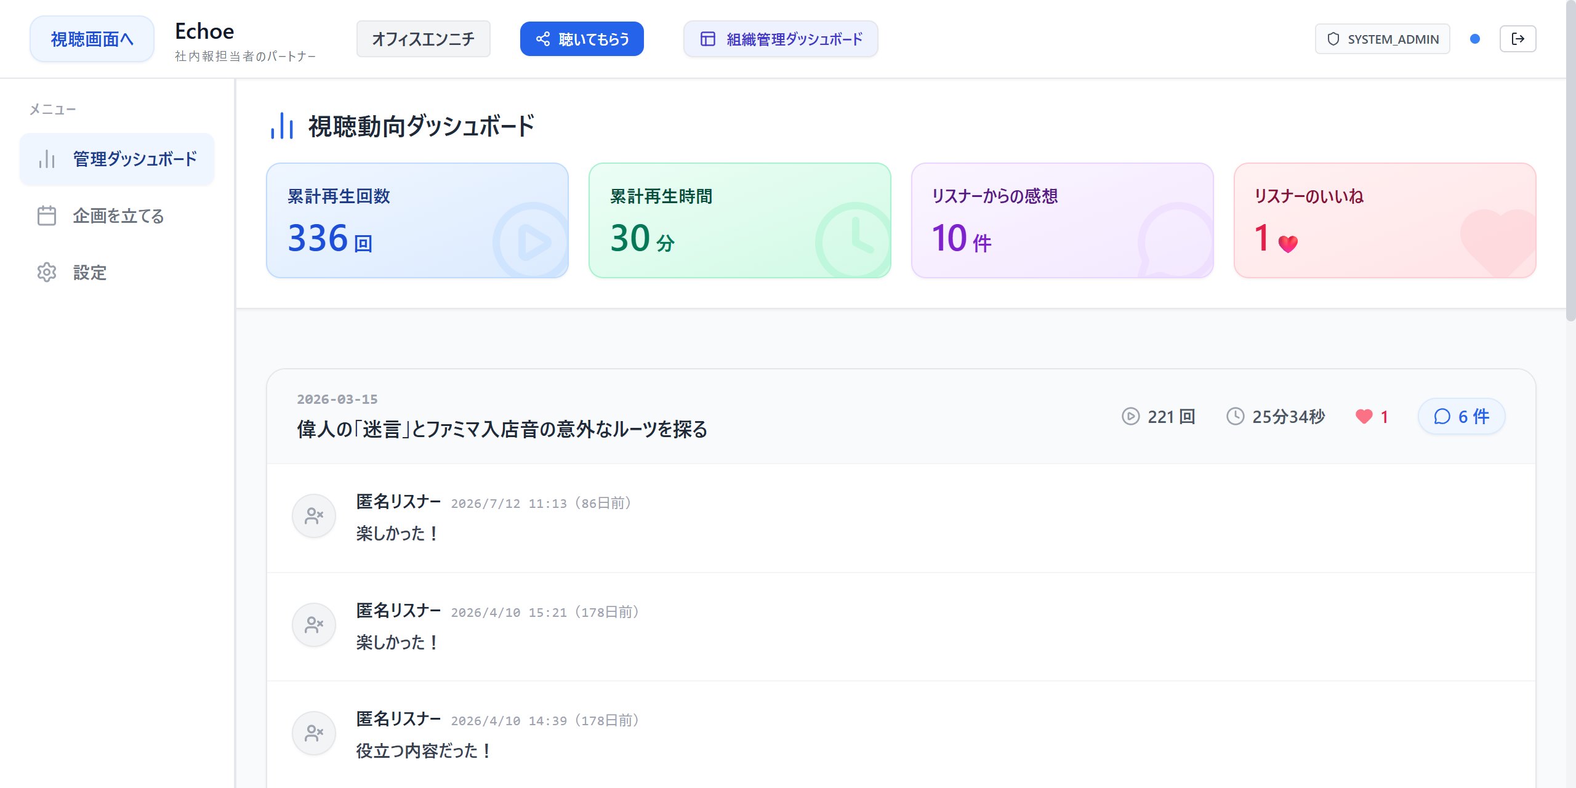Click the SYSTEM_ADMIN role badge

tap(1383, 39)
